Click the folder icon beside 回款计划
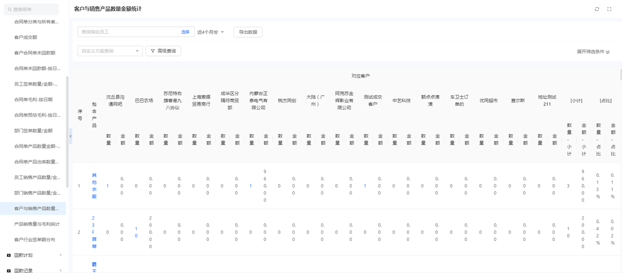 pyautogui.click(x=9, y=255)
